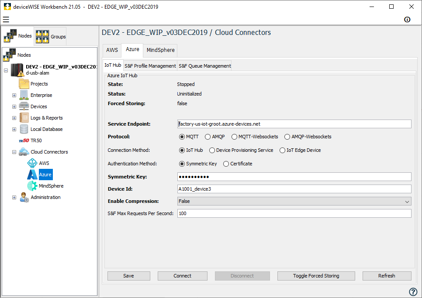Click the deviceWISE Workbench app icon
This screenshot has height=298, width=422.
(x=7, y=7)
